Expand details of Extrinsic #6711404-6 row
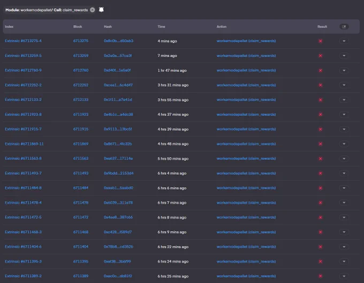364x283 pixels. tap(344, 247)
